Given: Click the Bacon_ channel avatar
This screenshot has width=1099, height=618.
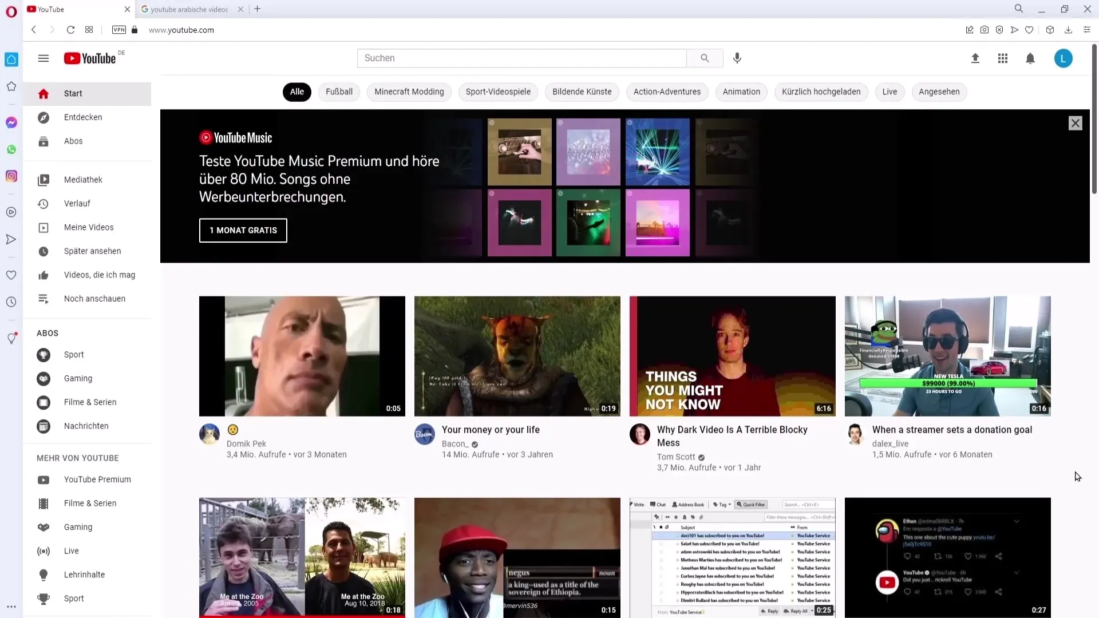Looking at the screenshot, I should click(x=425, y=434).
